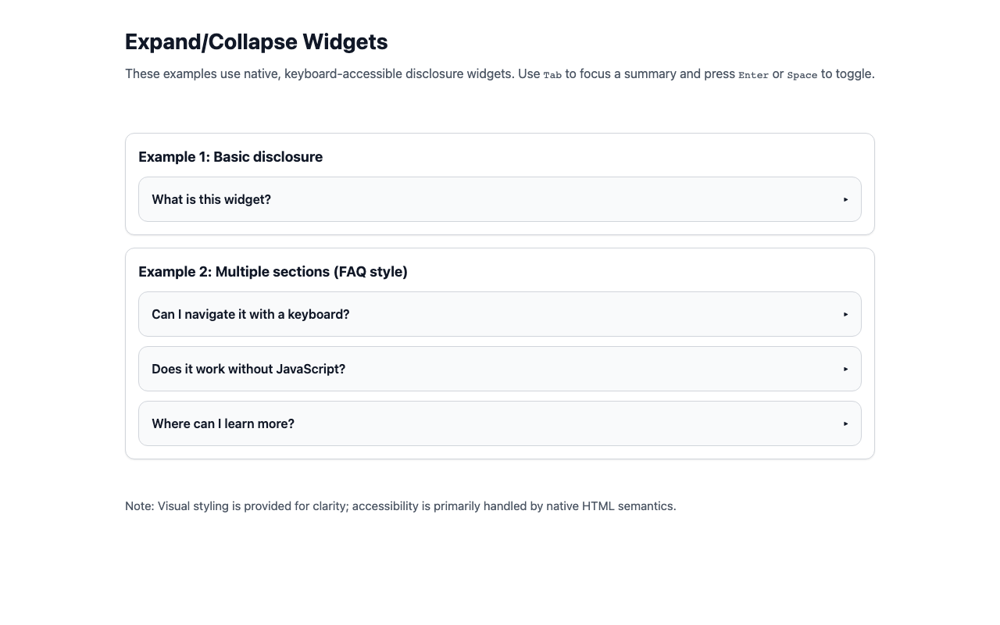Click the arrow icon on "Does it work without JavaScript?"
Screen dimensions: 1000x625
845,369
